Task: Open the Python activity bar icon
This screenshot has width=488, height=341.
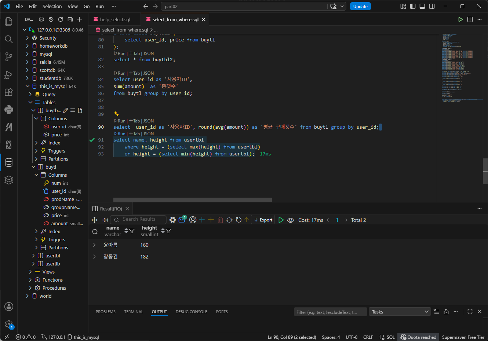Action: [9, 110]
